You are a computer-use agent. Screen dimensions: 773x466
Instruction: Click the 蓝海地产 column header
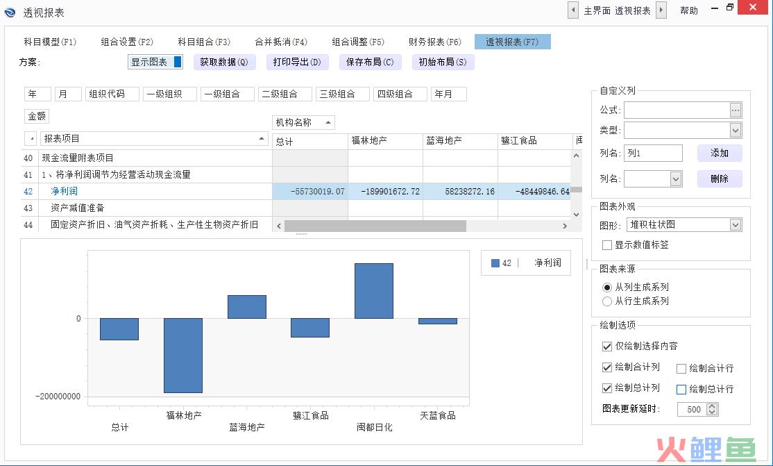tap(460, 141)
